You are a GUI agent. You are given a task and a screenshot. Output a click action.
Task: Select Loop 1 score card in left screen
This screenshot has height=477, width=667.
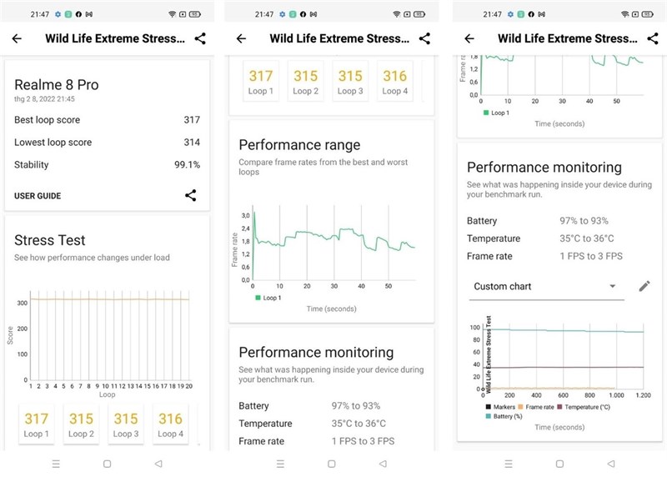click(x=36, y=424)
